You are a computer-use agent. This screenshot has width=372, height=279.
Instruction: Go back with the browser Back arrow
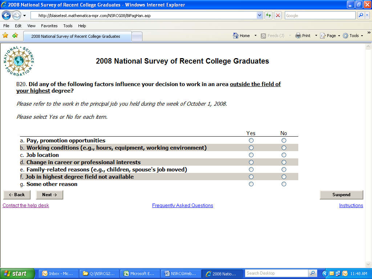(7, 16)
